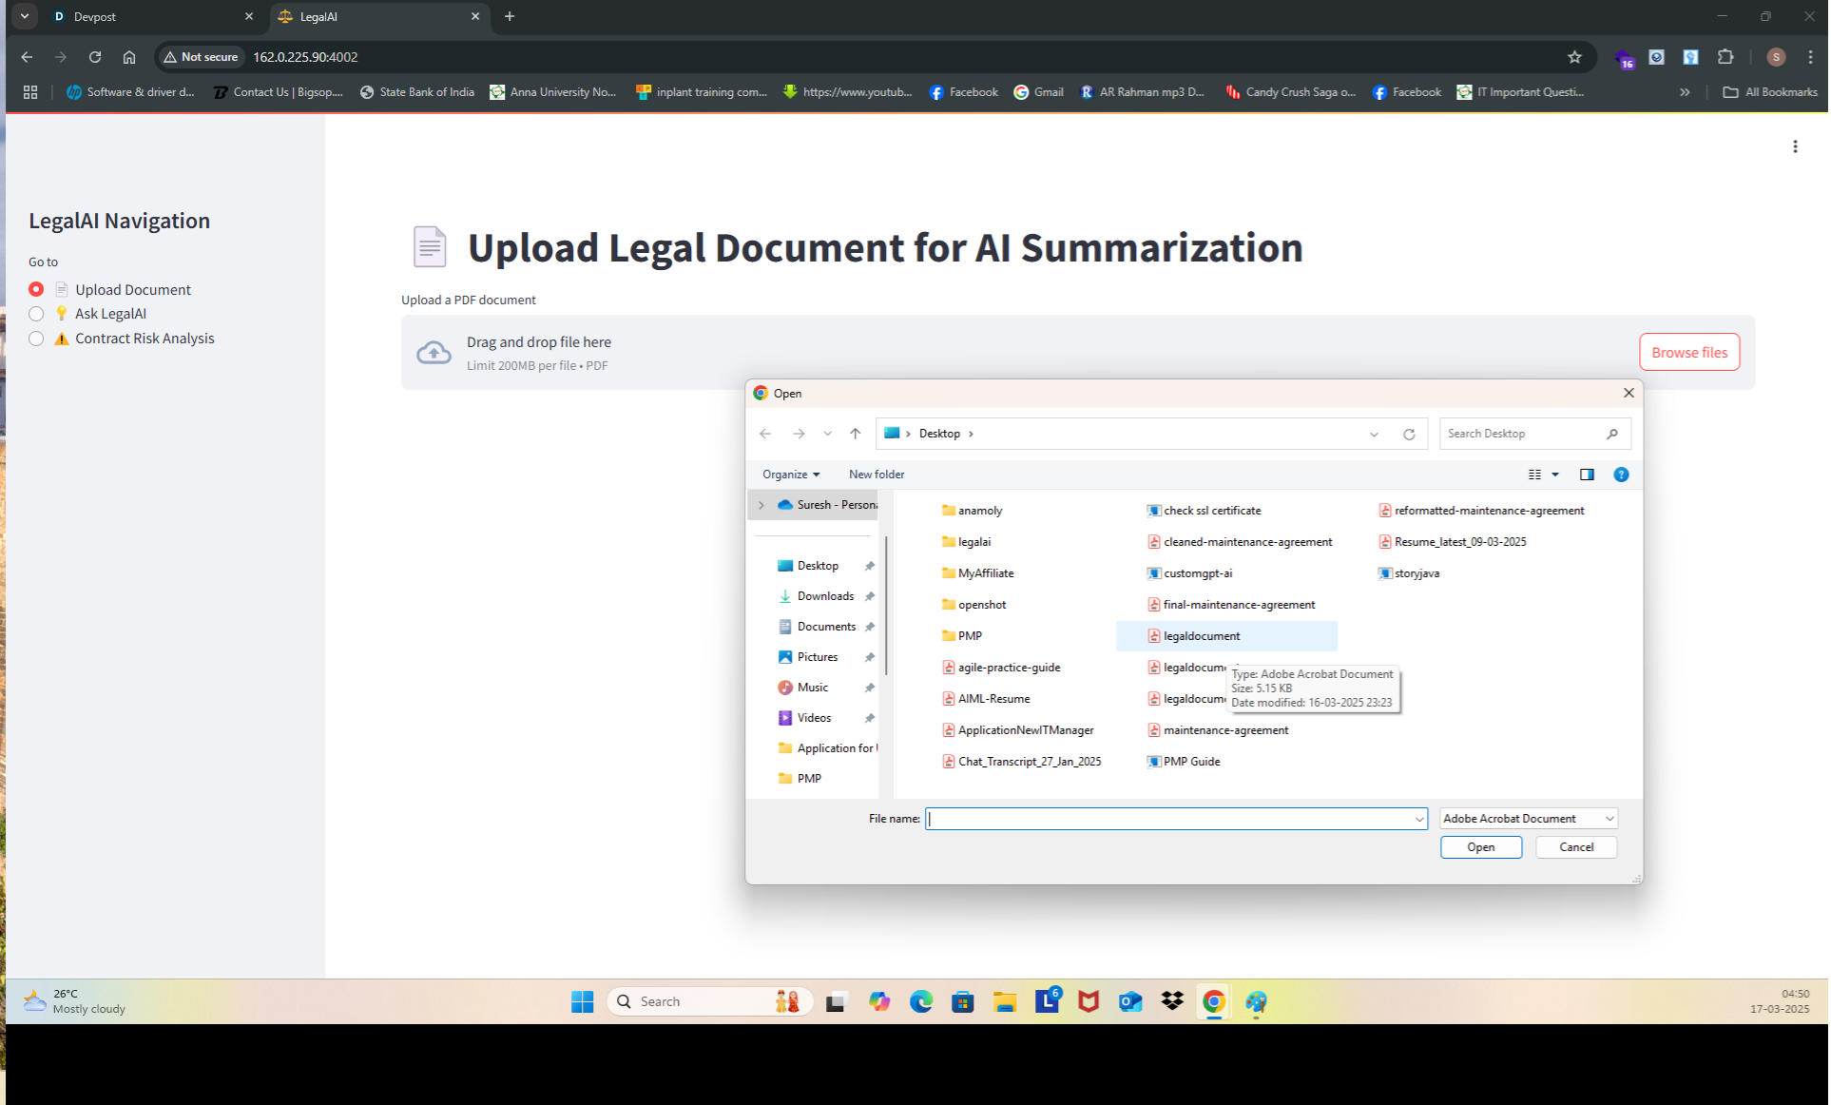Click the Cancel button in Open dialog

(x=1575, y=847)
